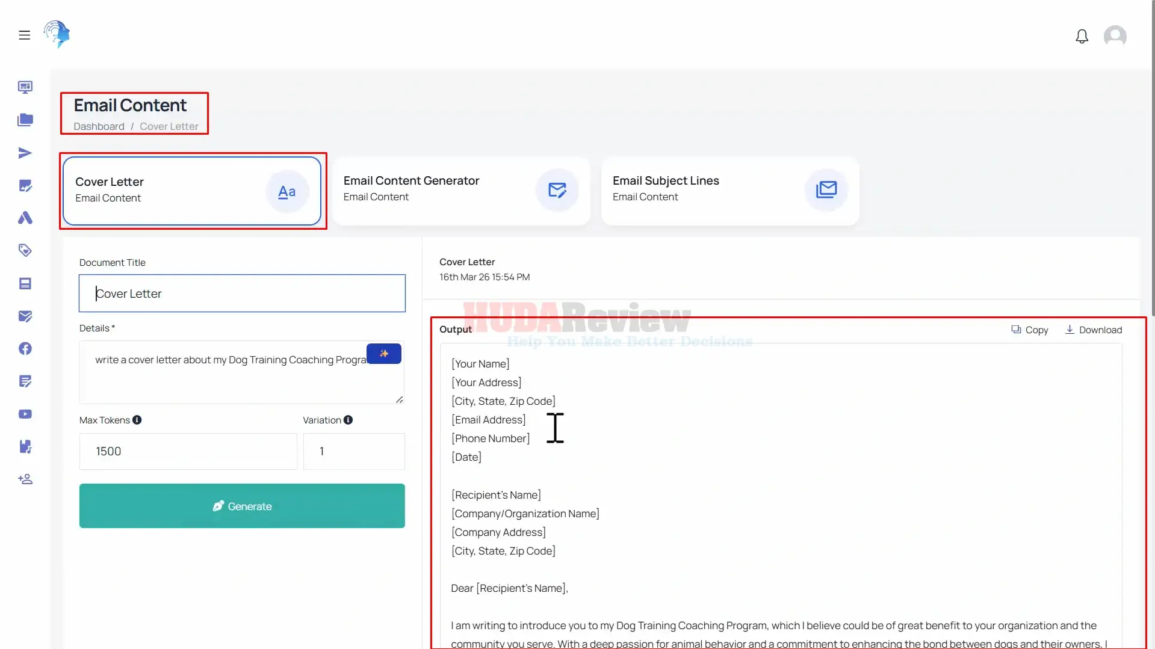The width and height of the screenshot is (1155, 649).
Task: Open notifications bell
Action: point(1082,36)
